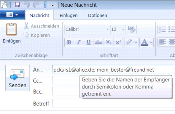
Task: Open address book via An... button
Action: pos(38,70)
